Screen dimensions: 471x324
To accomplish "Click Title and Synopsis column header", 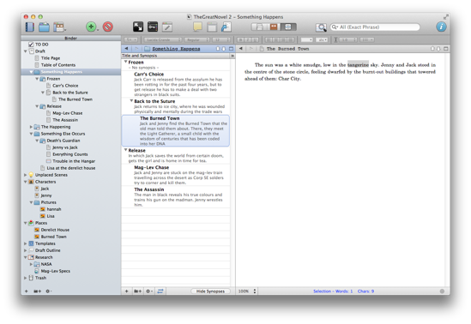I will point(176,56).
